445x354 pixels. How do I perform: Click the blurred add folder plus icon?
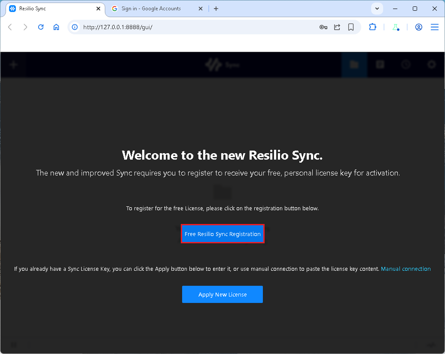click(x=13, y=65)
